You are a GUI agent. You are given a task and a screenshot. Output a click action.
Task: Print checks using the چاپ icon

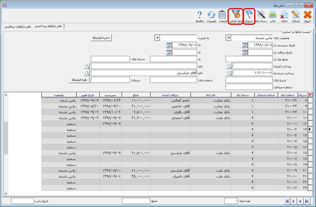tap(272, 14)
